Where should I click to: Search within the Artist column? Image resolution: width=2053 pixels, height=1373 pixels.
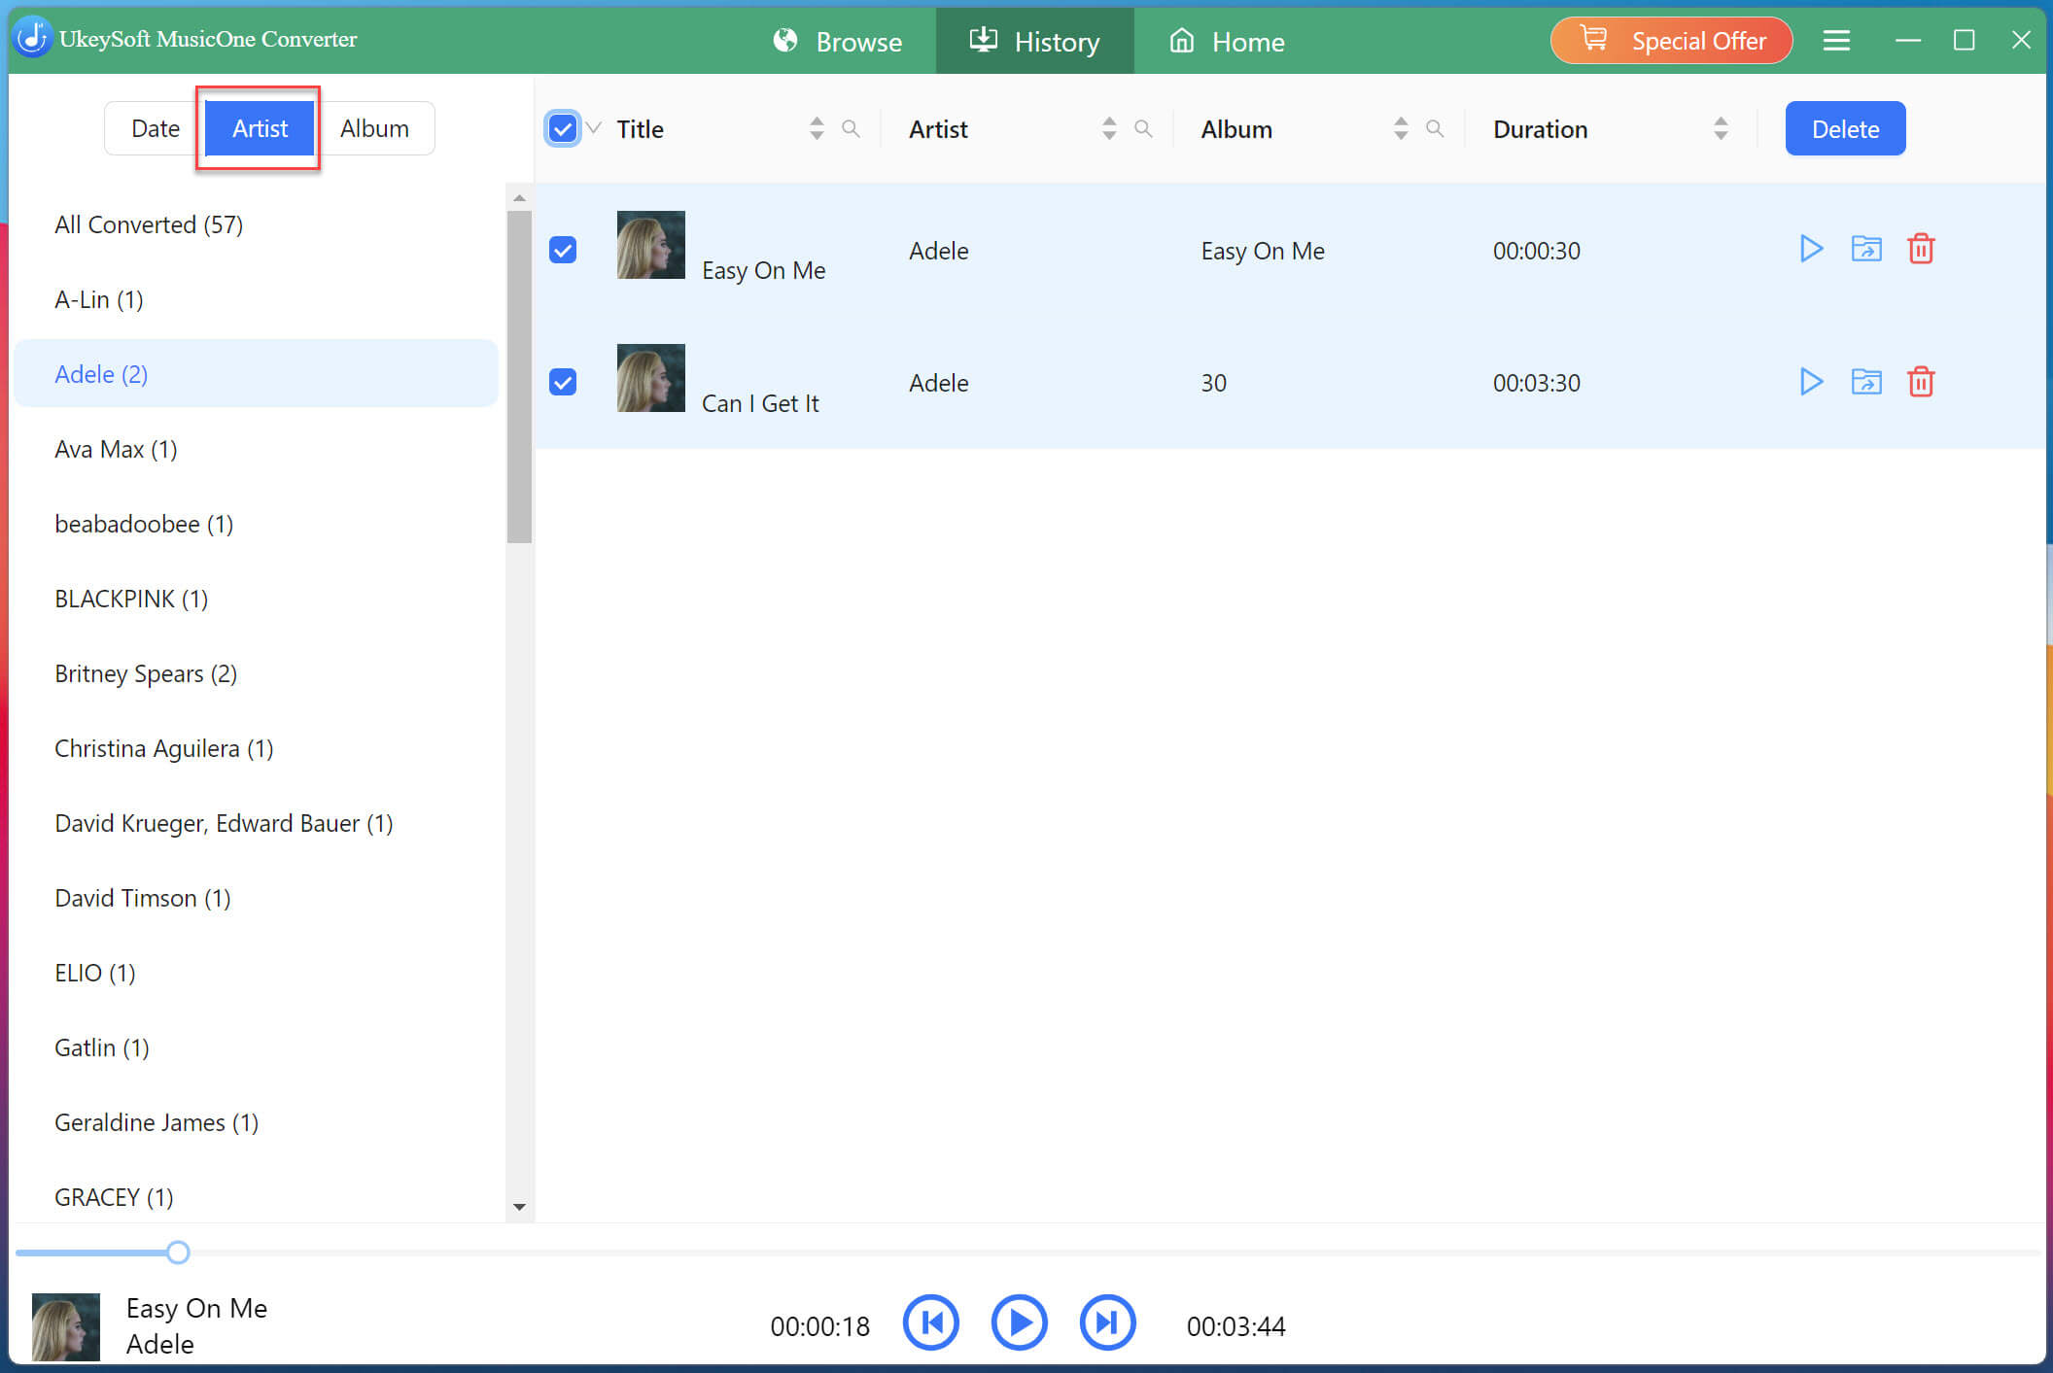1143,128
